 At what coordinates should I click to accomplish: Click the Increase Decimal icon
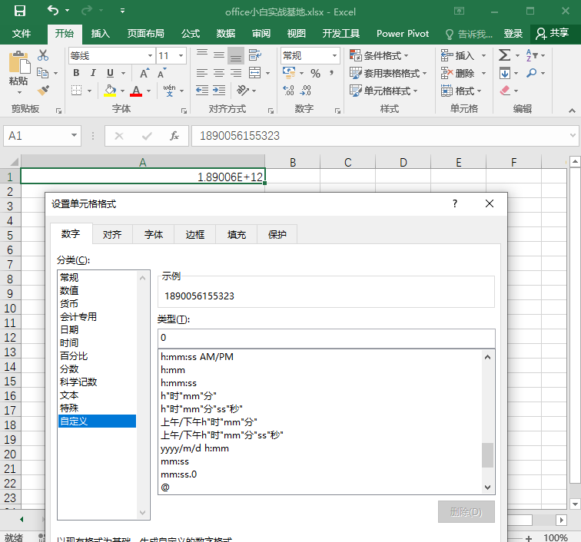click(289, 91)
